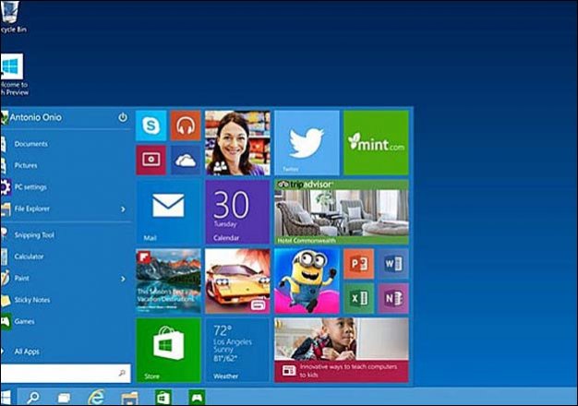Open the OneDrive cloud tile
578x406 pixels.
pyautogui.click(x=185, y=160)
